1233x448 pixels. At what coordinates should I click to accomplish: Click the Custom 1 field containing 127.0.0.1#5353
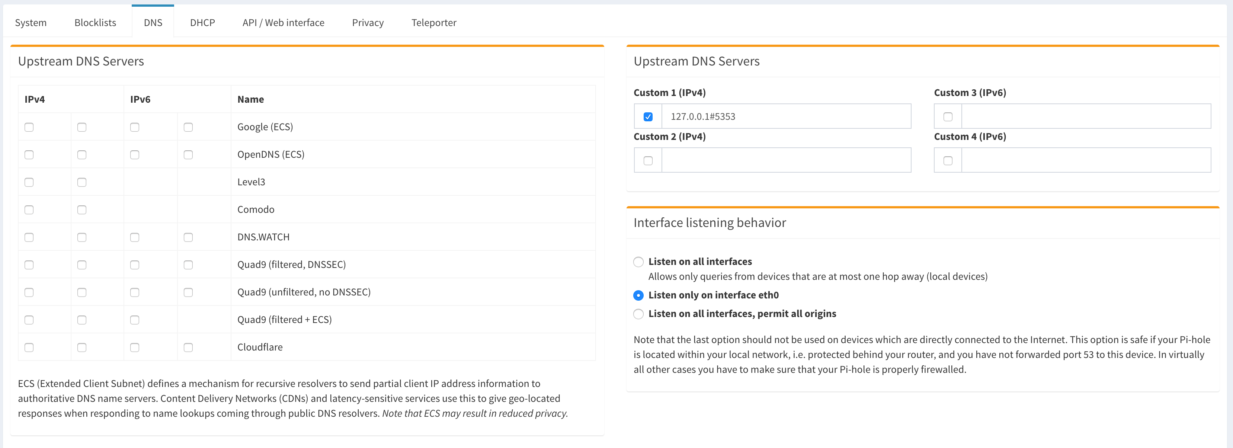pyautogui.click(x=786, y=116)
